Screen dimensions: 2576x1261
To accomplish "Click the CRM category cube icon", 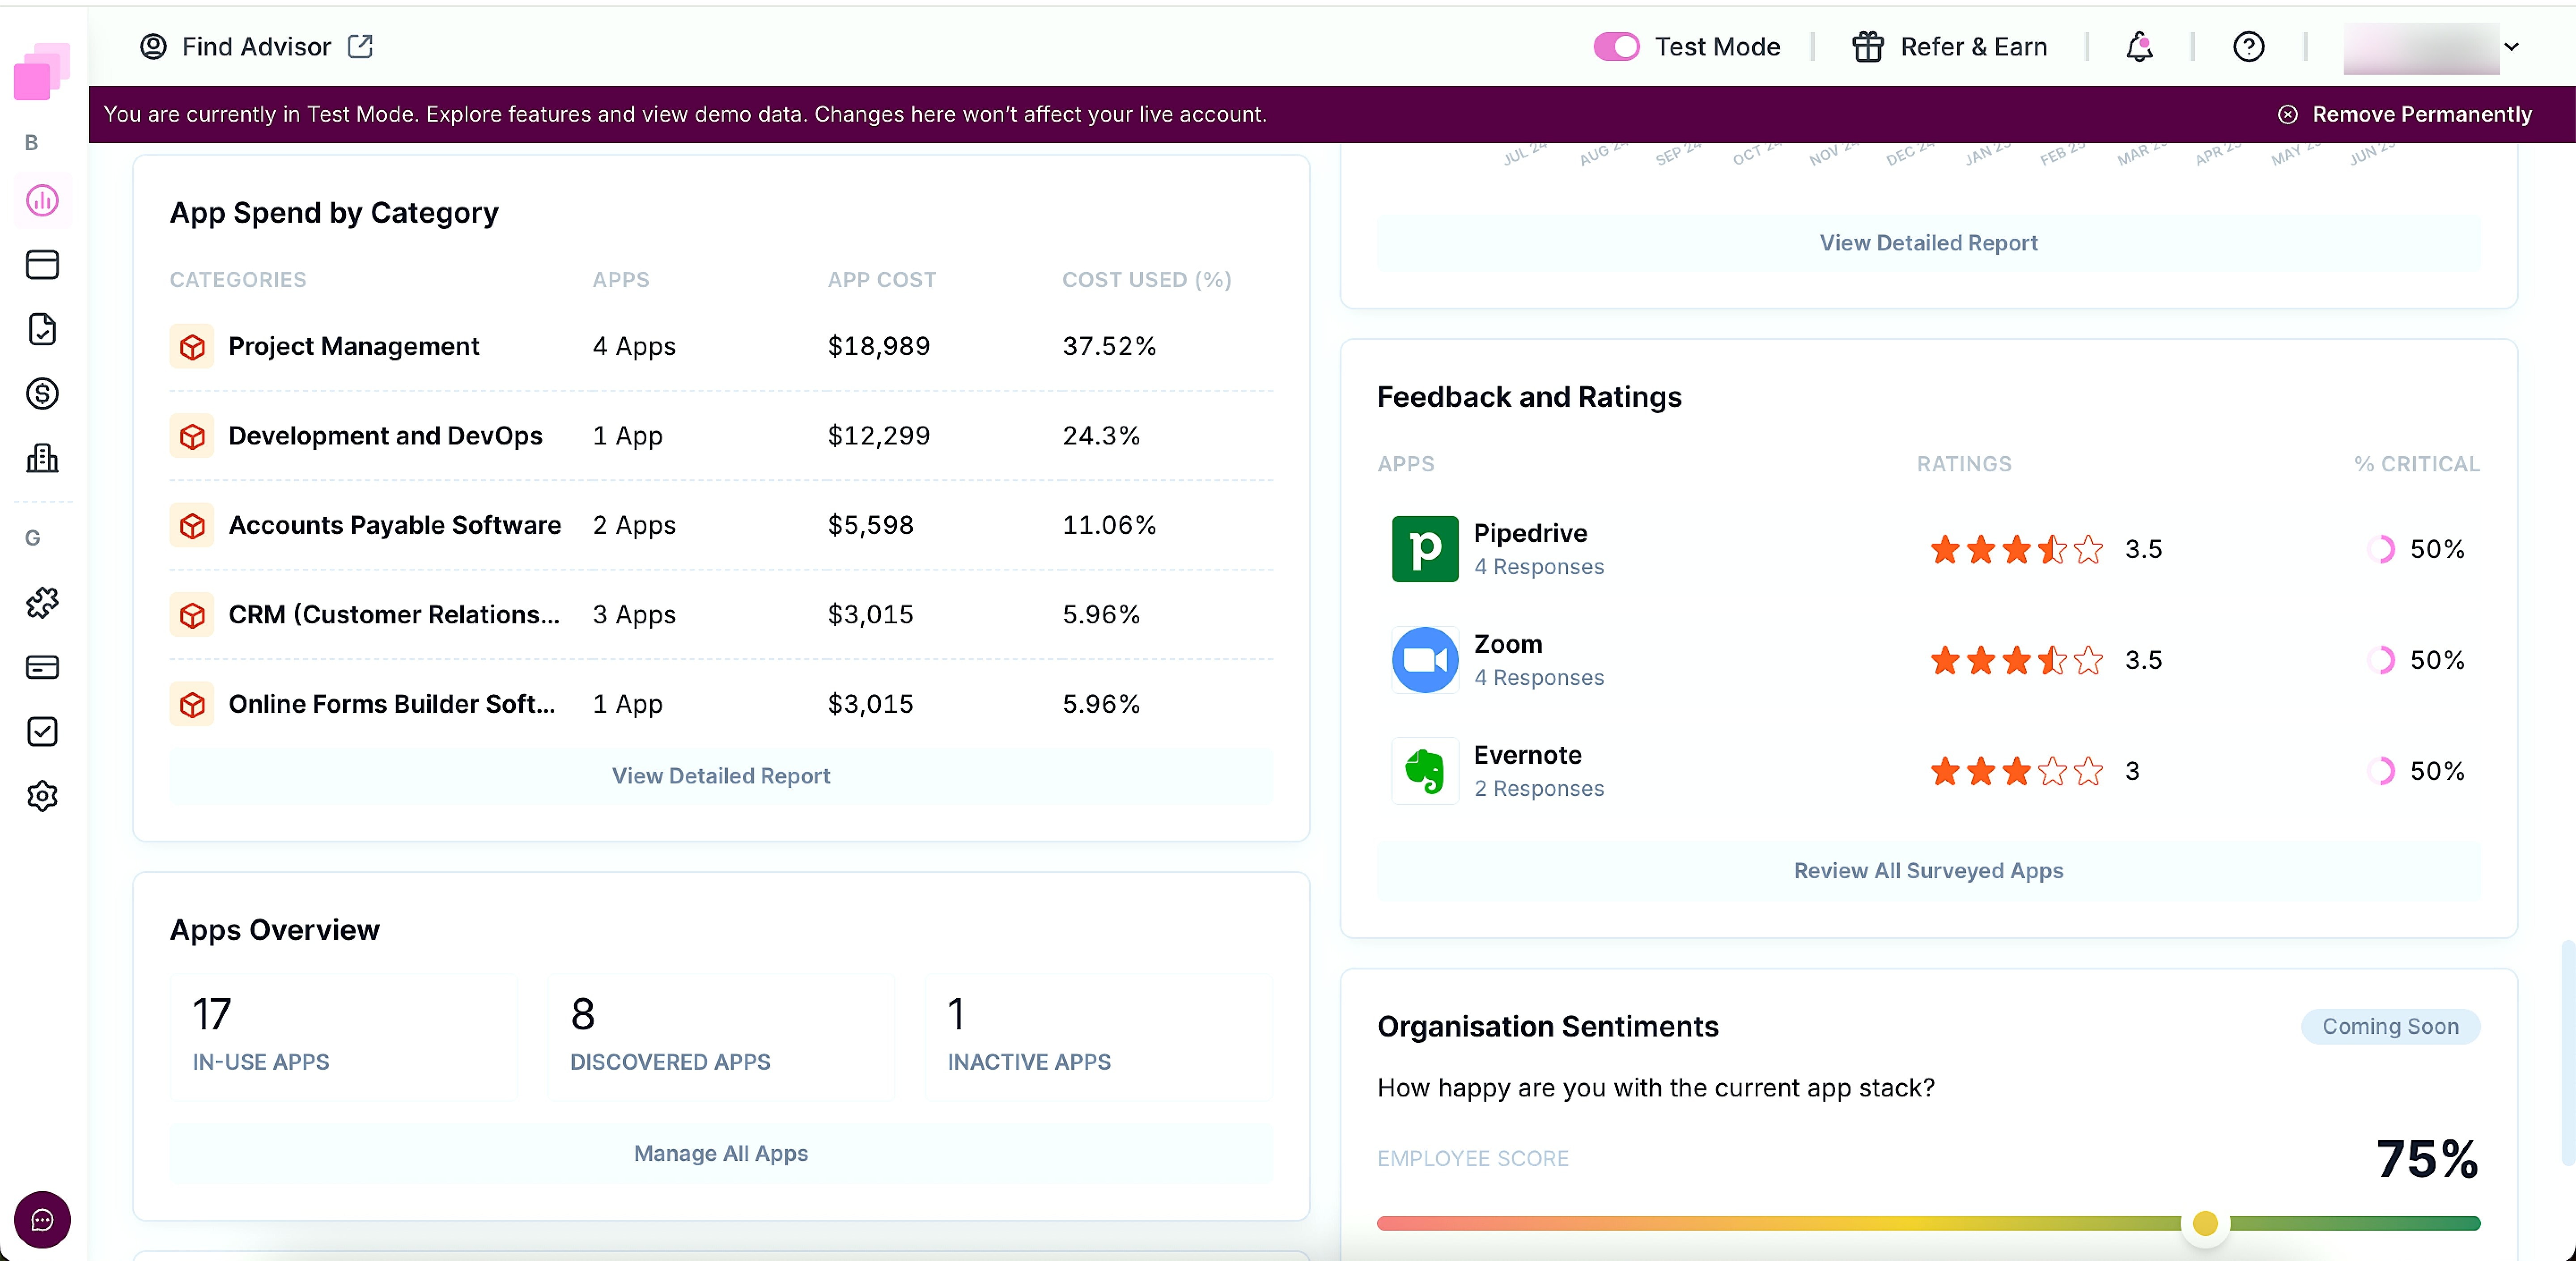I will 192,615.
